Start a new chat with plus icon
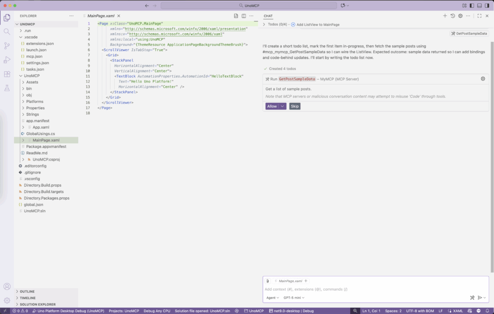494x314 pixels. [445, 16]
